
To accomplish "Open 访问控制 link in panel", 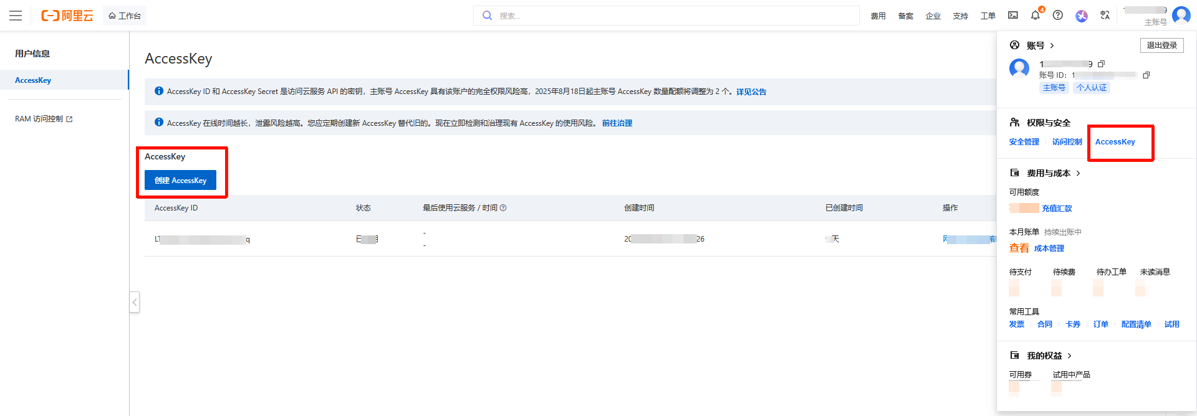I will point(1067,142).
